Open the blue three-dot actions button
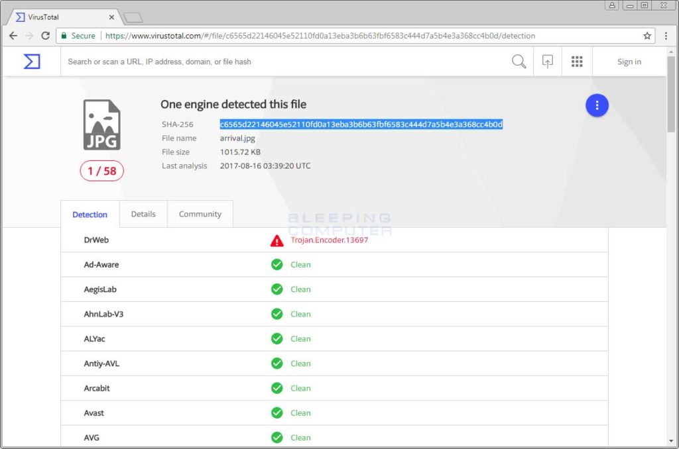679x449 pixels. 597,105
